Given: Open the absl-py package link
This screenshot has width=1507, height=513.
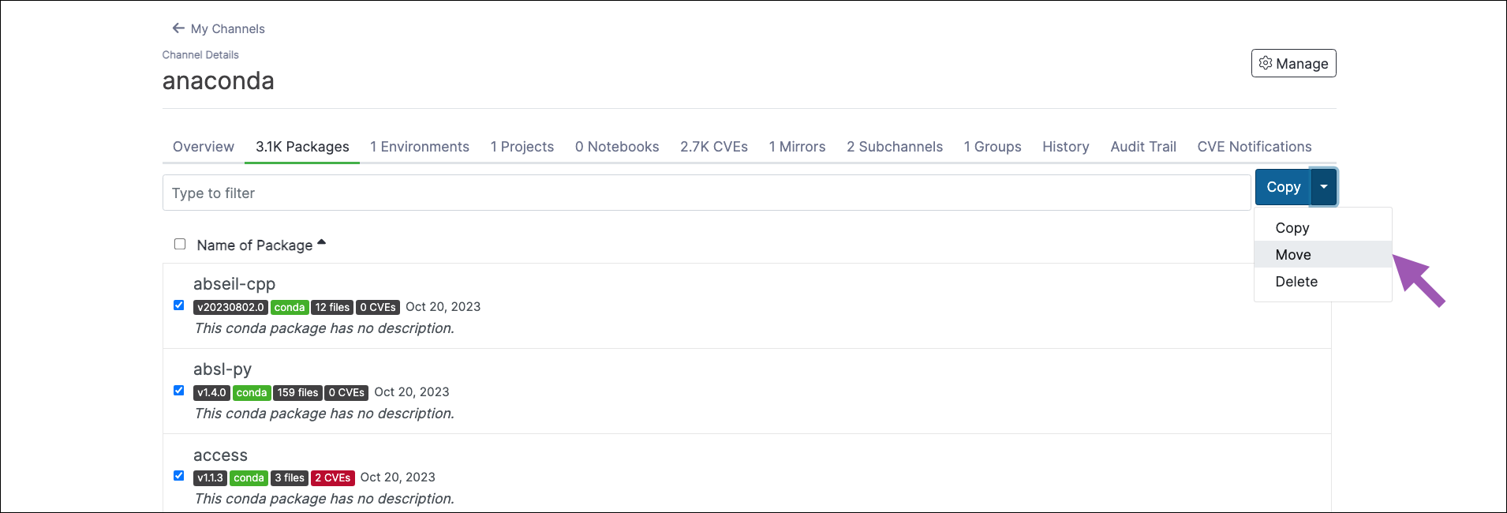Looking at the screenshot, I should (222, 369).
